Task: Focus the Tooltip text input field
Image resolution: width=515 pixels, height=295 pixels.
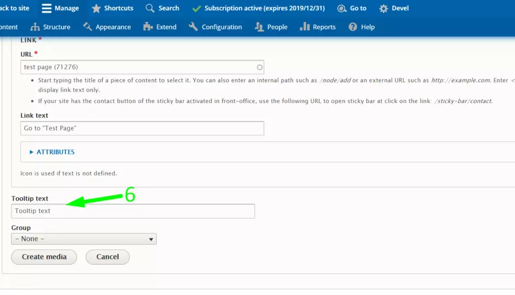Action: [133, 211]
